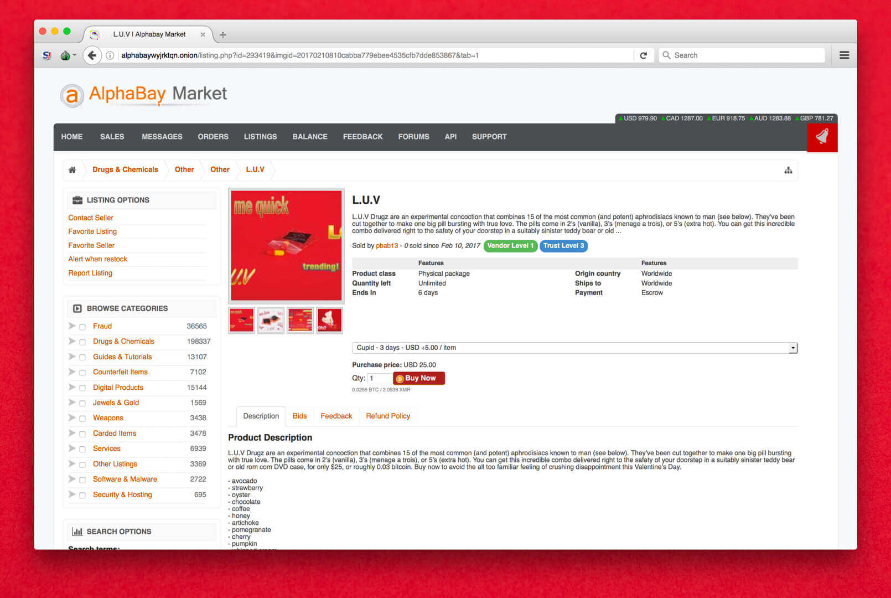Tick the Carded Items checkbox
The width and height of the screenshot is (891, 598).
coord(82,434)
